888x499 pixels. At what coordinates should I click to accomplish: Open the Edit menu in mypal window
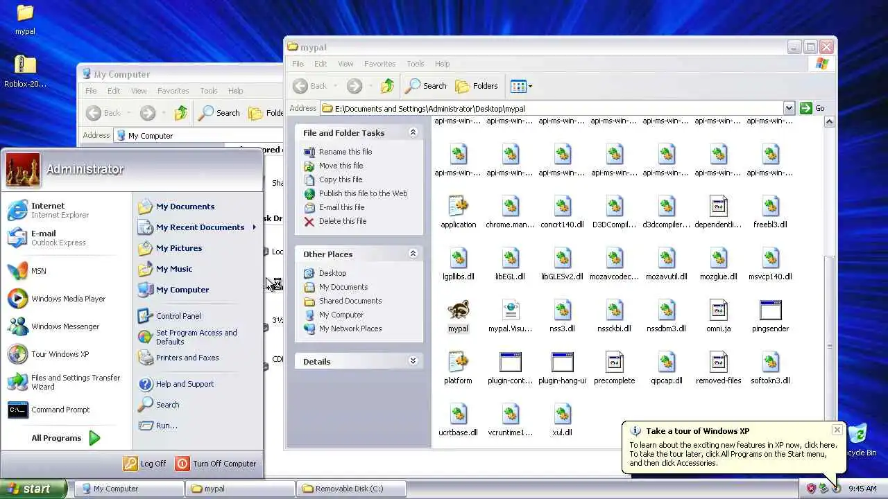pos(321,64)
